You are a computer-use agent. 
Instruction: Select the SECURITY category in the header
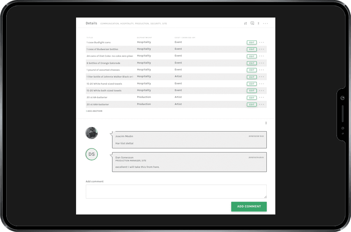tap(155, 23)
